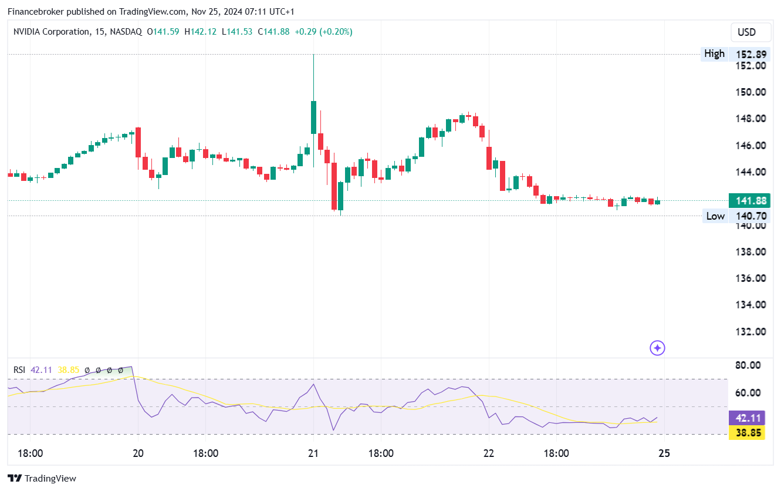The height and width of the screenshot is (491, 781).
Task: Click the purple 42.11 RSI axis tag
Action: tap(746, 418)
